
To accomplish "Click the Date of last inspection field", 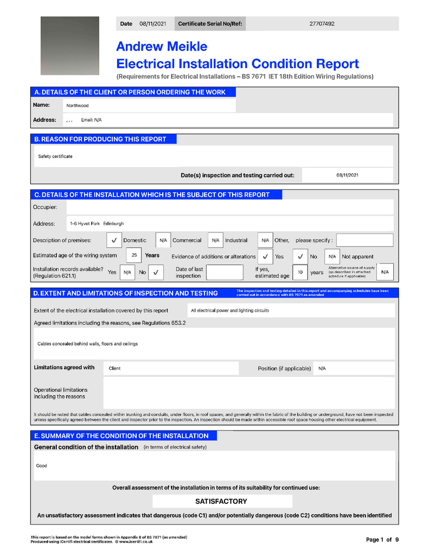I will 225,273.
